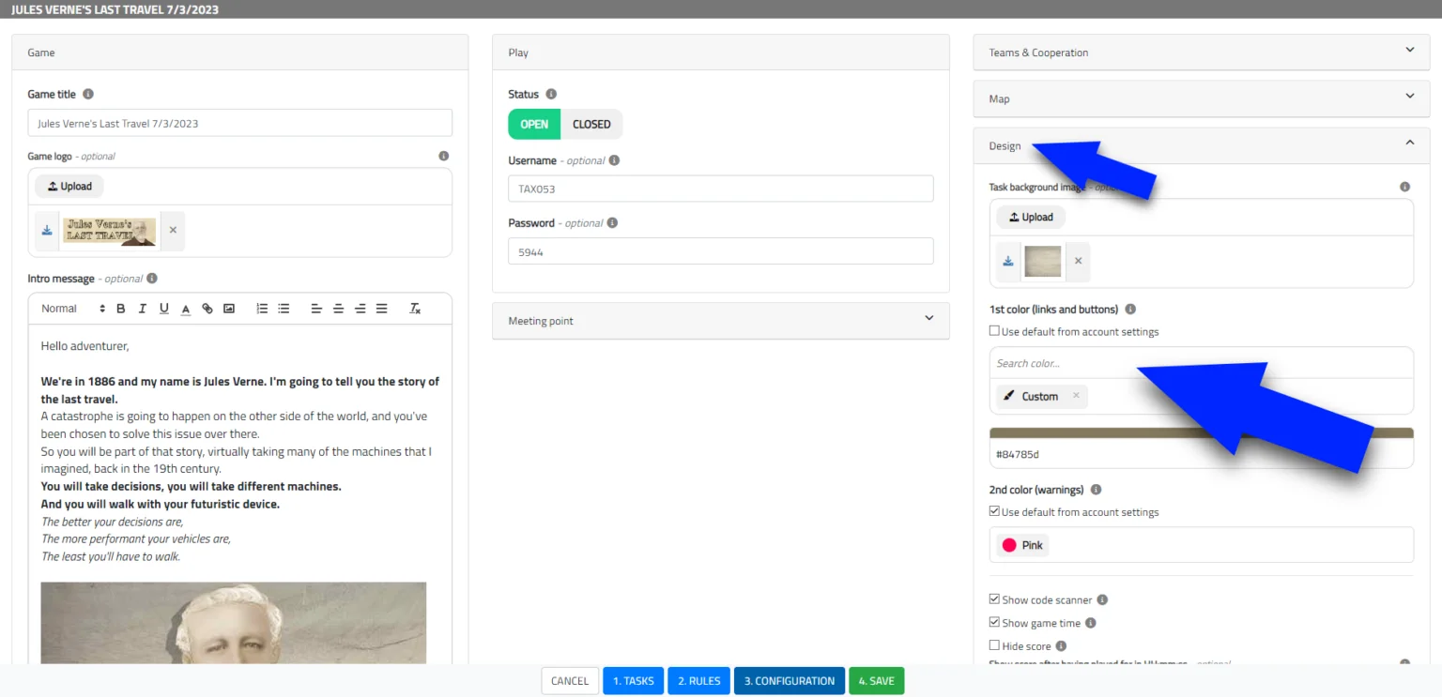Show info for Show game time

1091,623
